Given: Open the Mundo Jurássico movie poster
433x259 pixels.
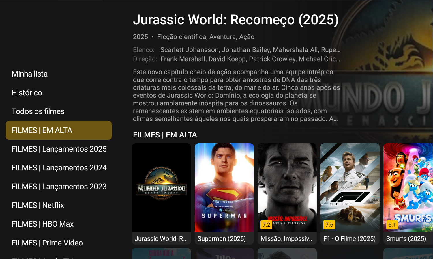Looking at the screenshot, I should (161, 188).
